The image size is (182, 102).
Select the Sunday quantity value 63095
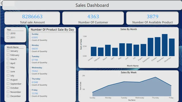point(35,37)
